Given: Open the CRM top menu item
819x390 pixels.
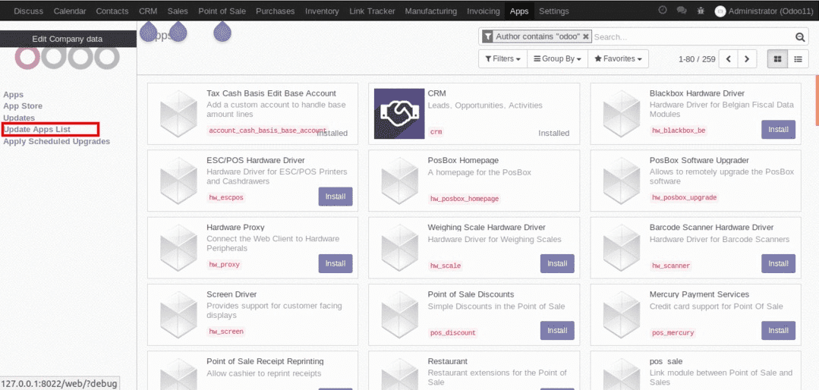Looking at the screenshot, I should pyautogui.click(x=148, y=11).
